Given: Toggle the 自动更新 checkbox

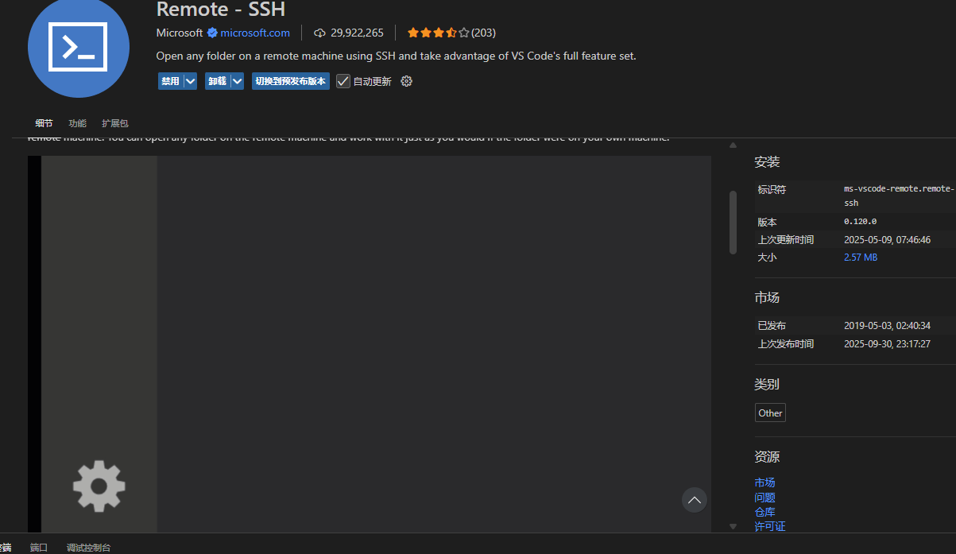Looking at the screenshot, I should 343,81.
